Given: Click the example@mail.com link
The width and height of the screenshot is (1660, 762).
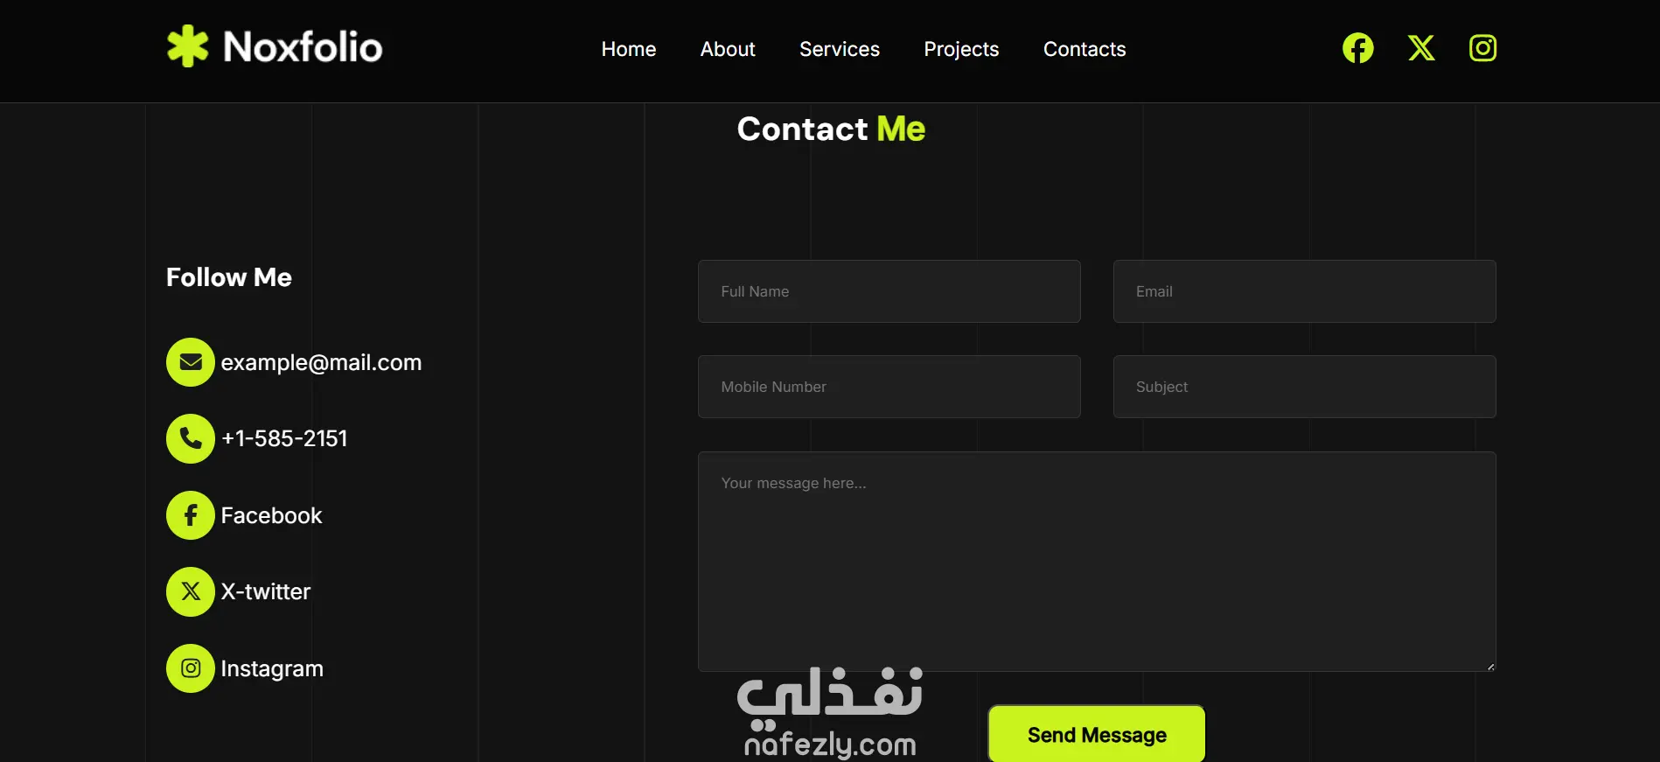Looking at the screenshot, I should click(x=321, y=362).
